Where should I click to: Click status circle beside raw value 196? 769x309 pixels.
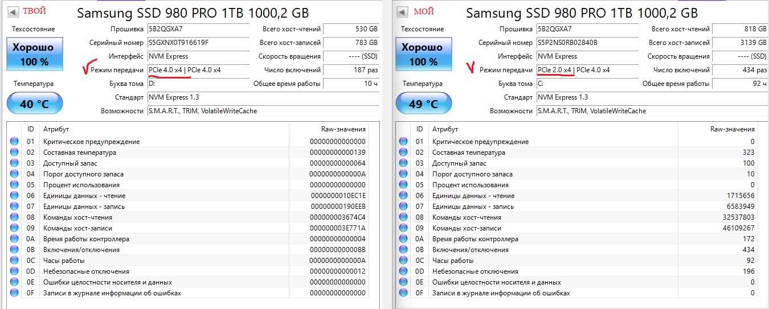(x=403, y=271)
